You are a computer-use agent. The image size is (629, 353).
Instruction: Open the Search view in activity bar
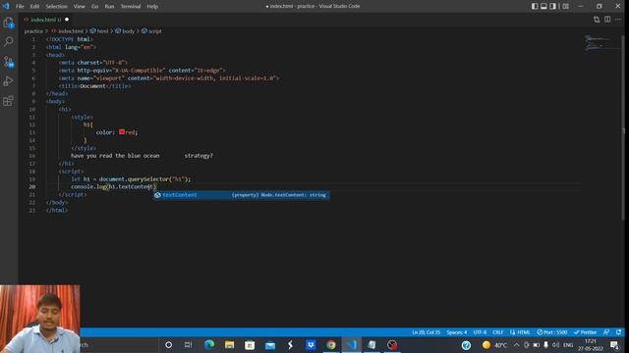[9, 41]
